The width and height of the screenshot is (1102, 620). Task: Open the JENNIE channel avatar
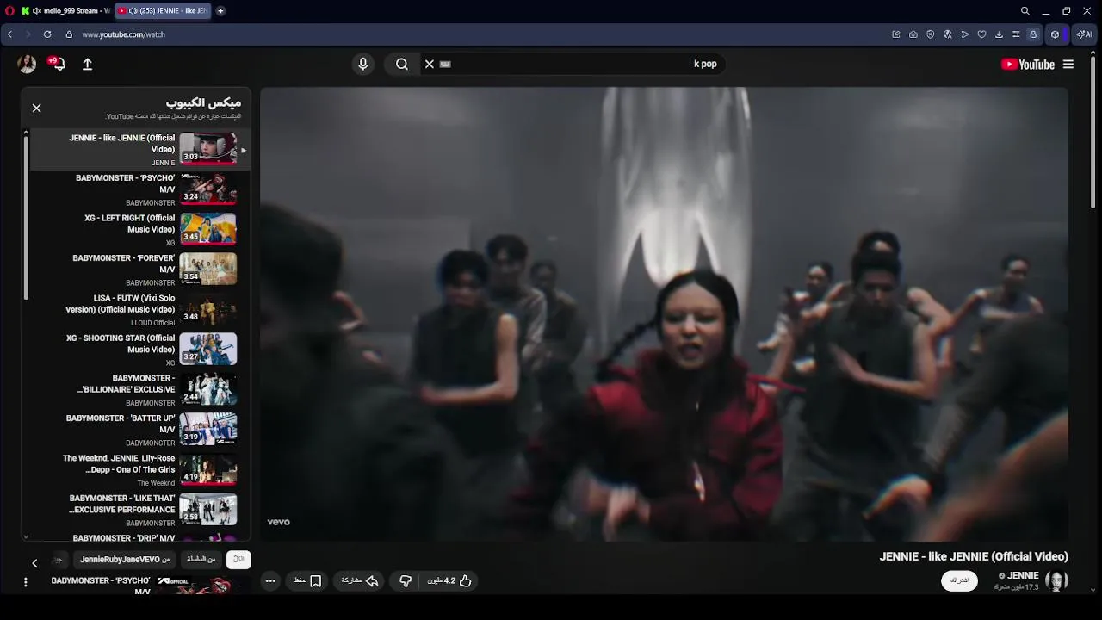(x=1056, y=581)
